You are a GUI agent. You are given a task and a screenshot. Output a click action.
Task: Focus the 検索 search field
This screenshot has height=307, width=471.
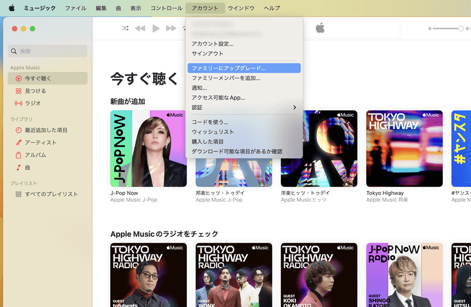tap(48, 51)
